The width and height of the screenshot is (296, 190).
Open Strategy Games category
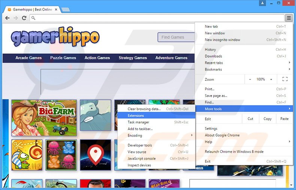[x=133, y=58]
